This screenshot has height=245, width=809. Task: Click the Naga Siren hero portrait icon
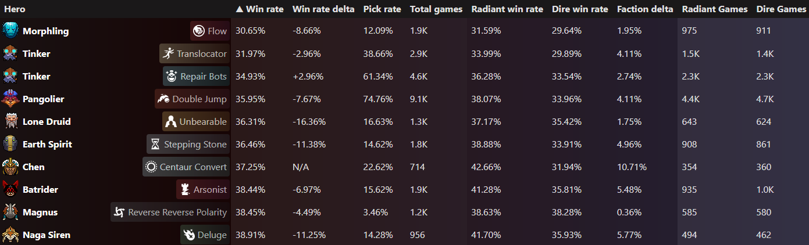pyautogui.click(x=10, y=235)
